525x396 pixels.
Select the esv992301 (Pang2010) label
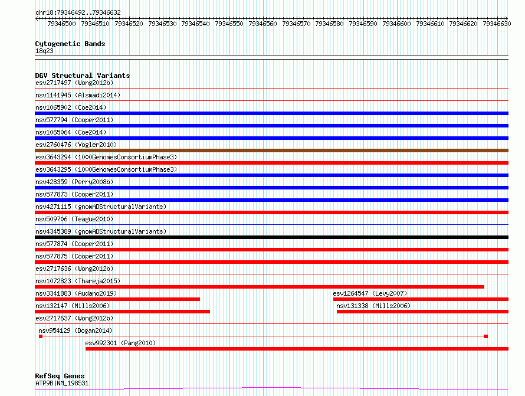coord(120,343)
